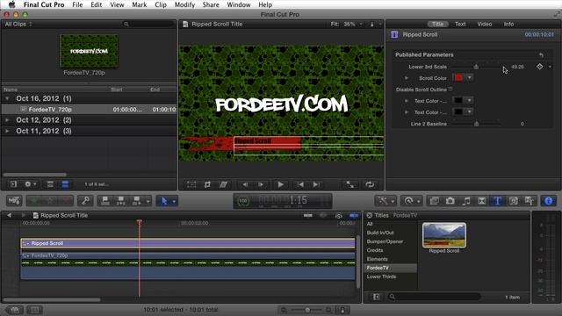Open browser action gear menu
This screenshot has height=316, width=562.
[x=30, y=184]
